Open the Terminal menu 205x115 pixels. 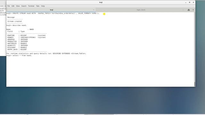31,6
